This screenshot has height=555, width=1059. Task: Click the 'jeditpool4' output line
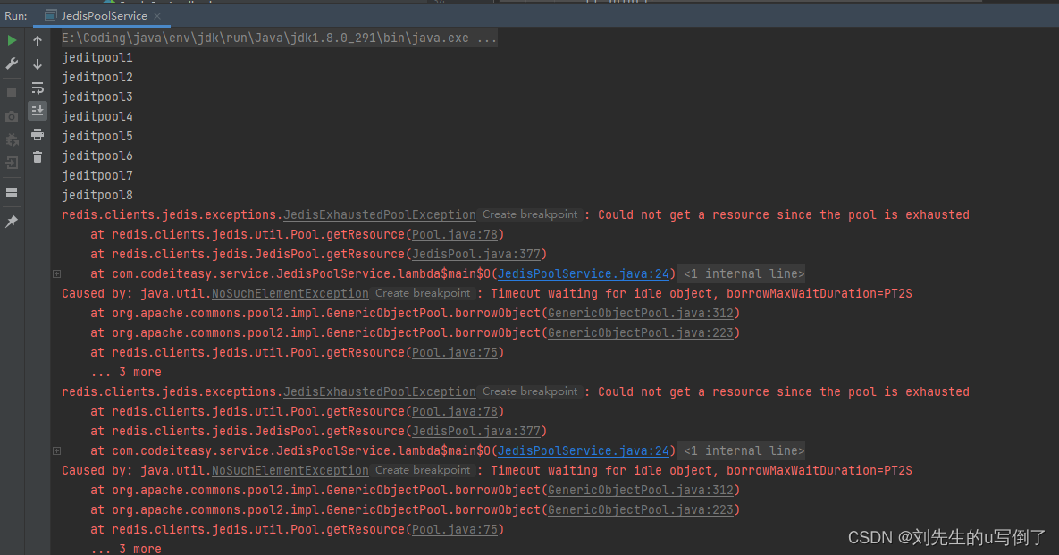[97, 116]
